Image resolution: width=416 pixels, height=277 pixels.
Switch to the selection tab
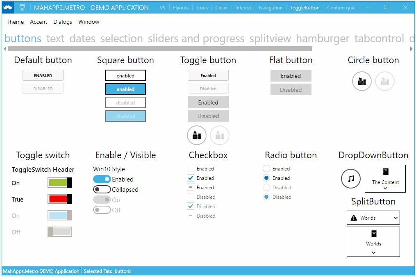point(121,39)
